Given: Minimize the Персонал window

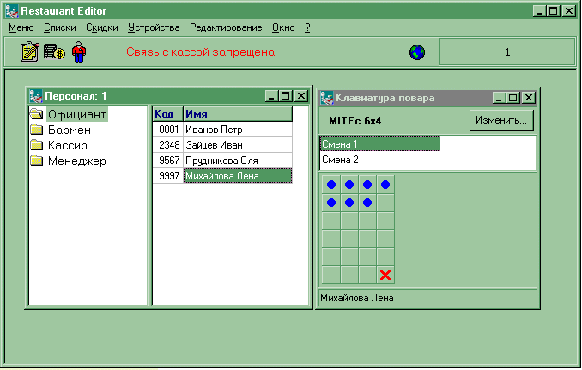Looking at the screenshot, I should tap(271, 96).
